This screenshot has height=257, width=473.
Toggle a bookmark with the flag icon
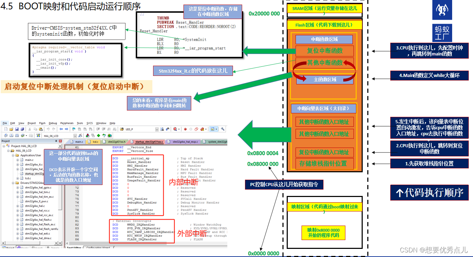click(x=74, y=129)
